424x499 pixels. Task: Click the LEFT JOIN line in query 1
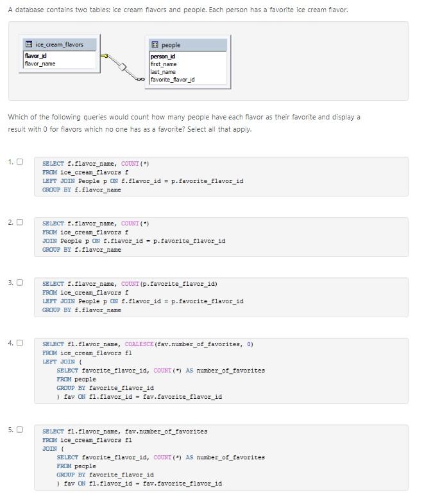pos(142,180)
